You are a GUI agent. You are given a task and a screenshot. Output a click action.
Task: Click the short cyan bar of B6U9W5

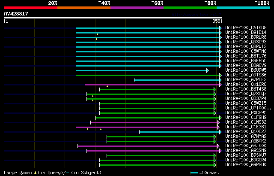[141, 70]
